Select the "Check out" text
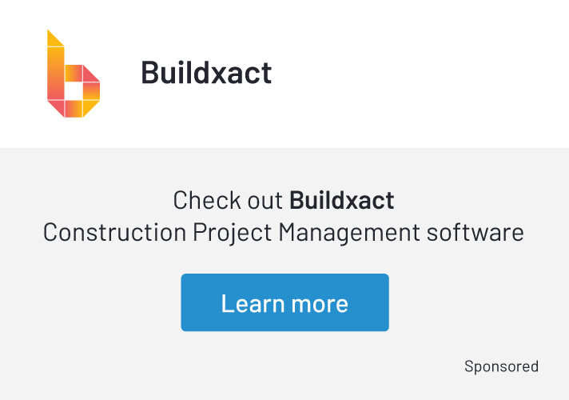This screenshot has height=400, width=569. (229, 199)
